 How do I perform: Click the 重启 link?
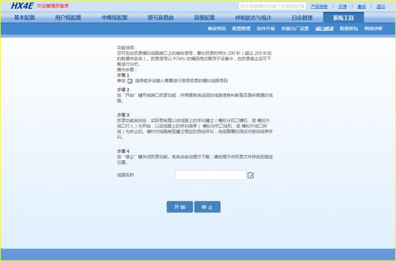tap(361, 7)
